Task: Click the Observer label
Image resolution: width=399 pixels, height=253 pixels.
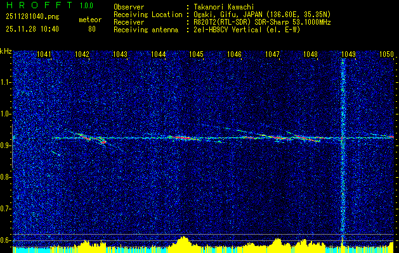Action: [129, 8]
